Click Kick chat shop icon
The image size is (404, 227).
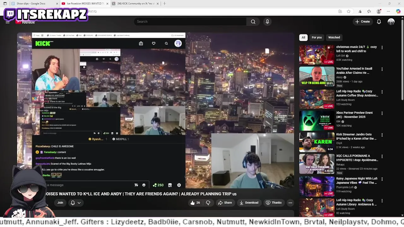point(170,185)
